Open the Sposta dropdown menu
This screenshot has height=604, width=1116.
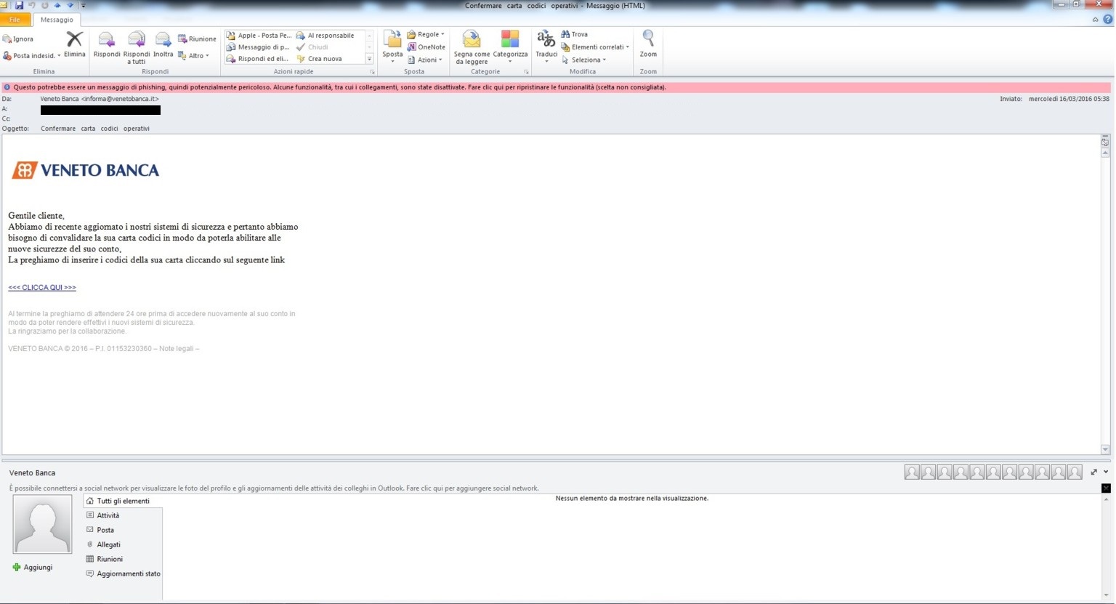(392, 47)
